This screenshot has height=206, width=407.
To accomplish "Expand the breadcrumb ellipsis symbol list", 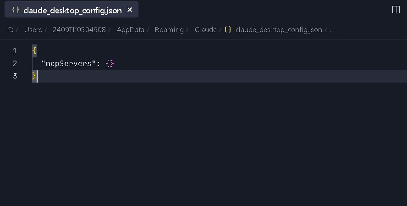I will coord(332,29).
